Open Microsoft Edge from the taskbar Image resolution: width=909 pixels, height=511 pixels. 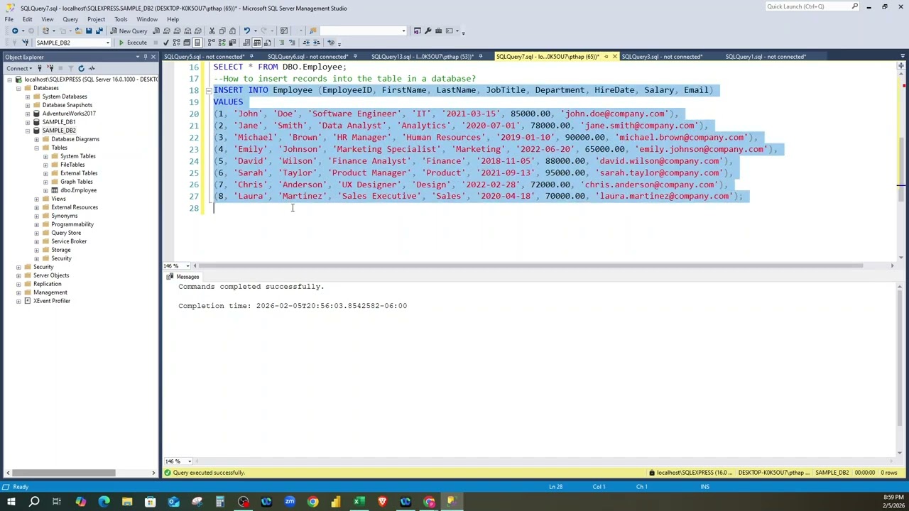(x=104, y=502)
